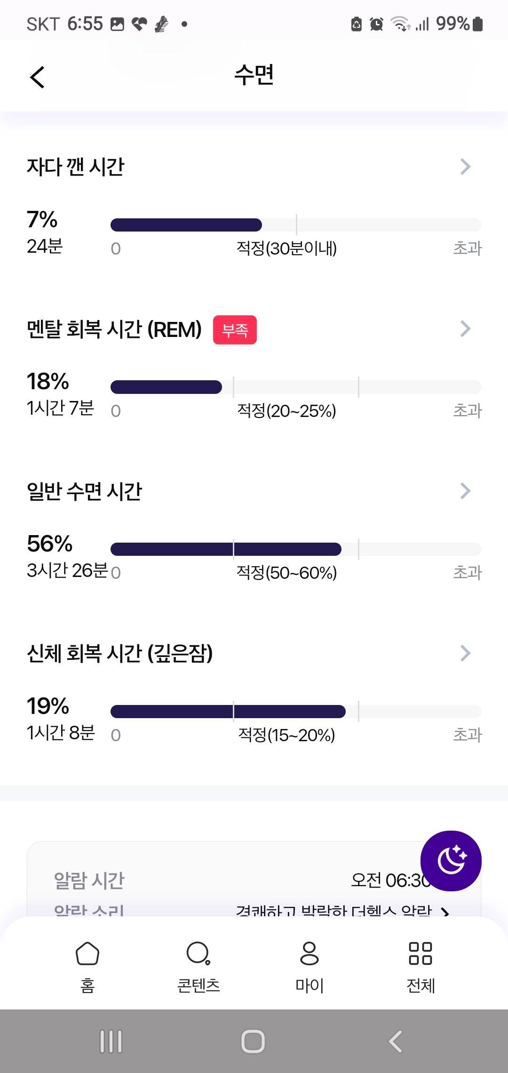Tap the Android home navigation button
508x1073 pixels.
[253, 1041]
